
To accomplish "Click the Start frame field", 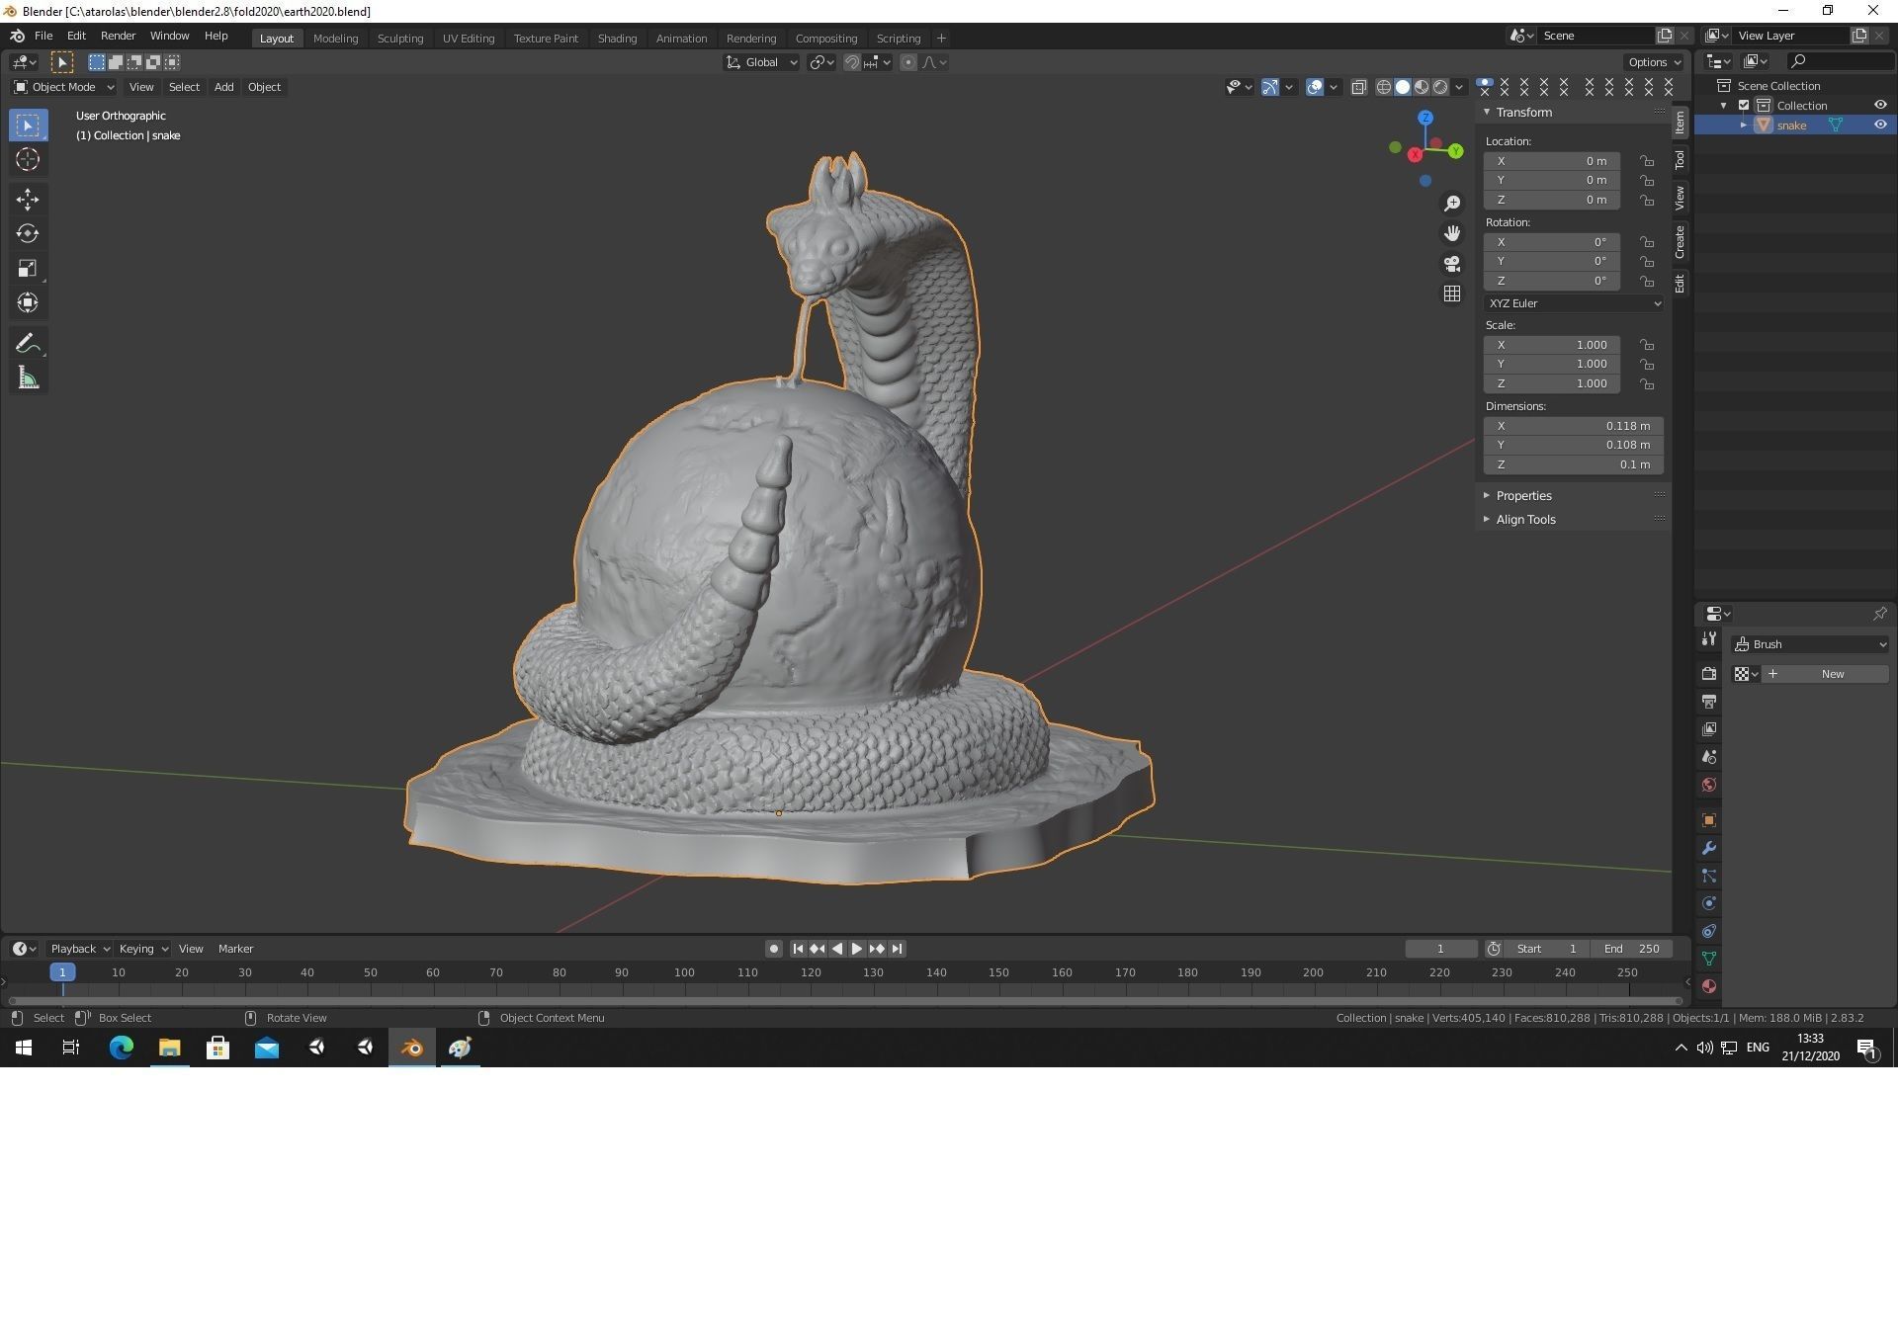I will click(1548, 949).
